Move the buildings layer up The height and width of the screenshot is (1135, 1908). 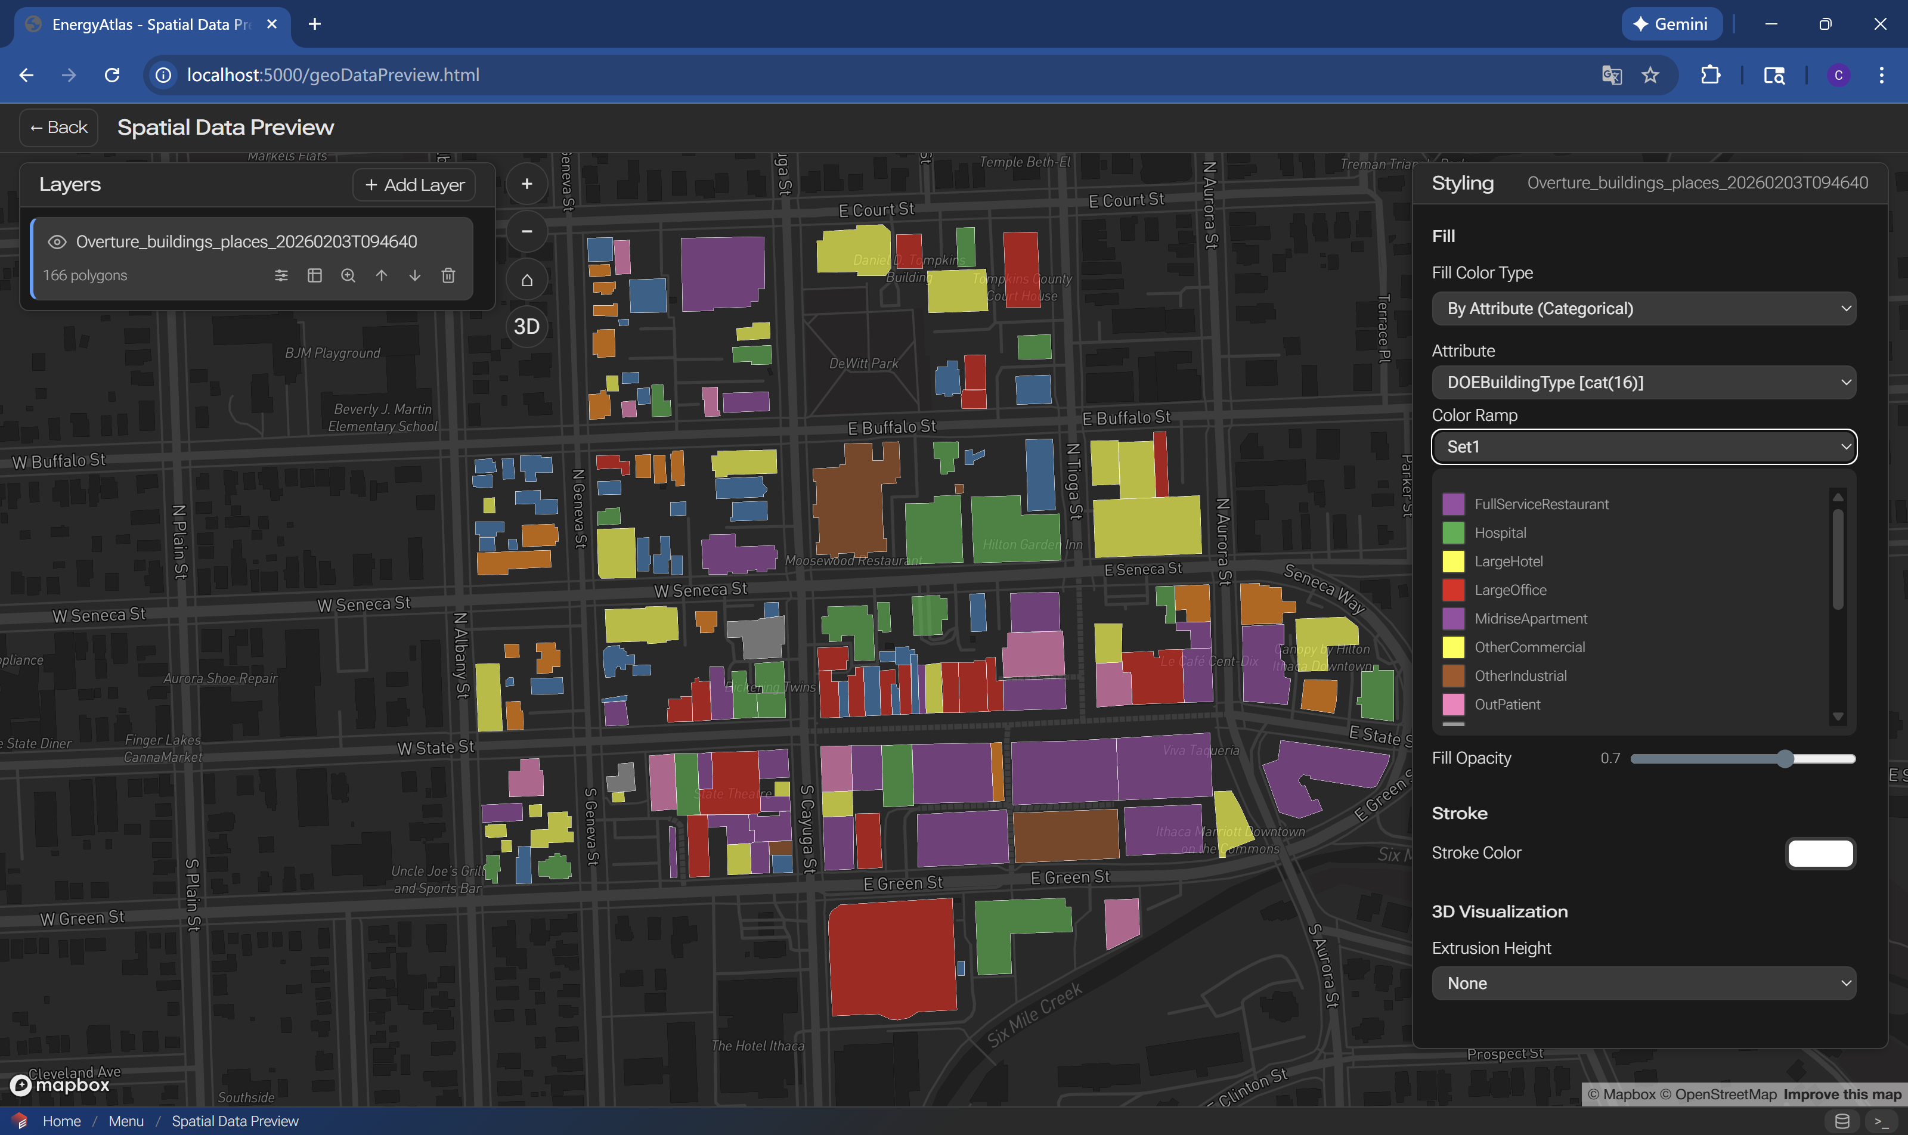click(x=382, y=275)
